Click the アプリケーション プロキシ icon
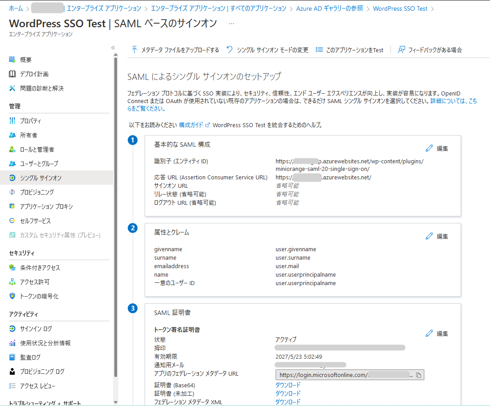Viewport: 490px width, 406px height. [12, 206]
